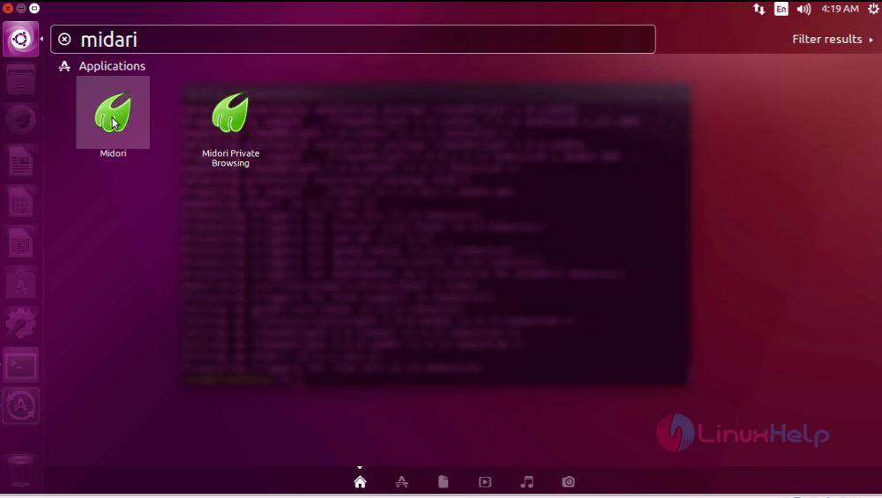882x498 pixels.
Task: Open Firefox launcher icon in sidebar
Action: tap(21, 121)
